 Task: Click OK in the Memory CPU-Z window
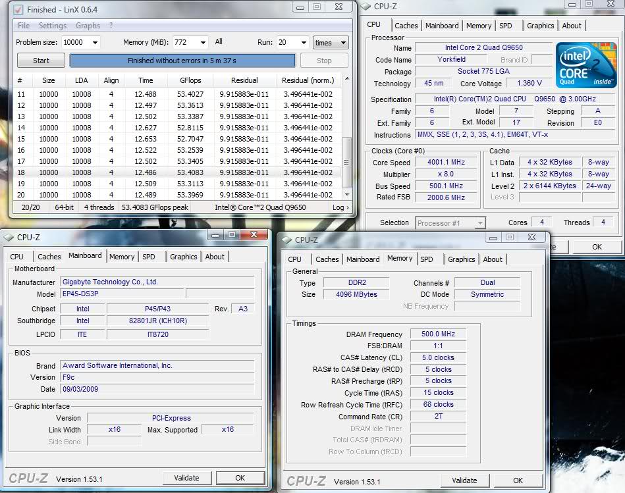coord(518,480)
